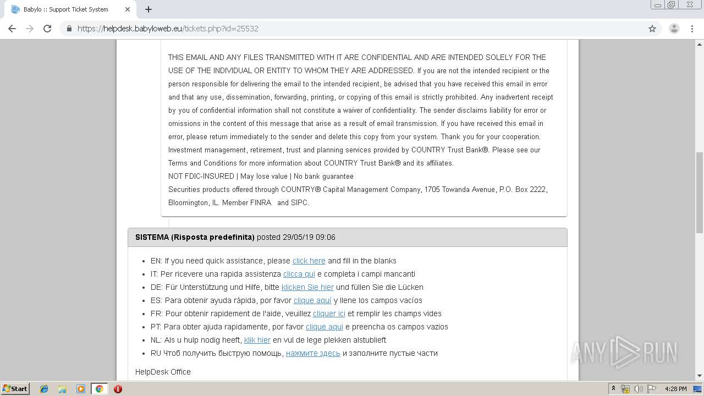Open File Explorer from the taskbar
The image size is (704, 396).
point(62,389)
